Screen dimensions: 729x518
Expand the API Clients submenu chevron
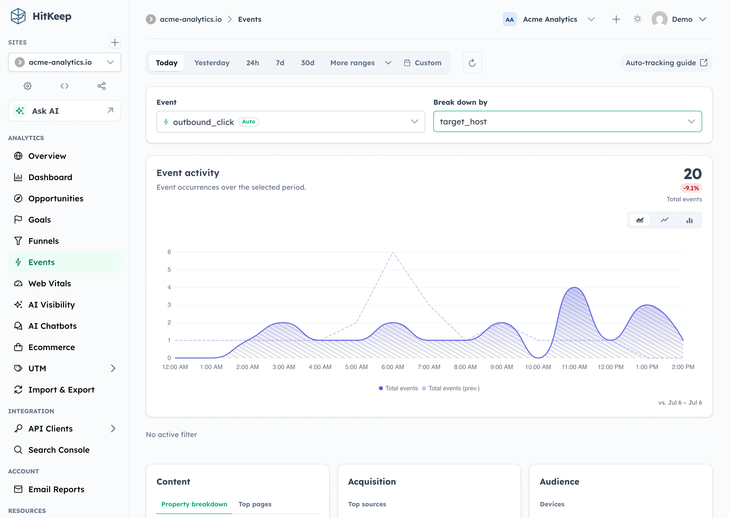(113, 429)
